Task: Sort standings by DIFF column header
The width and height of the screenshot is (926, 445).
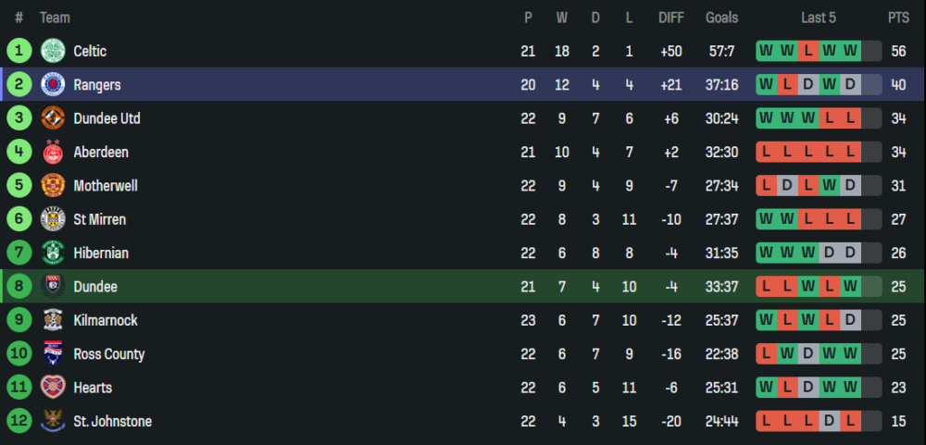Action: (x=671, y=18)
